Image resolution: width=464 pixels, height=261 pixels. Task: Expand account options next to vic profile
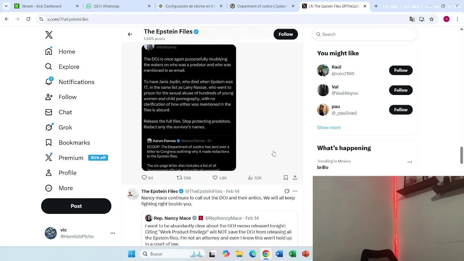point(113,233)
